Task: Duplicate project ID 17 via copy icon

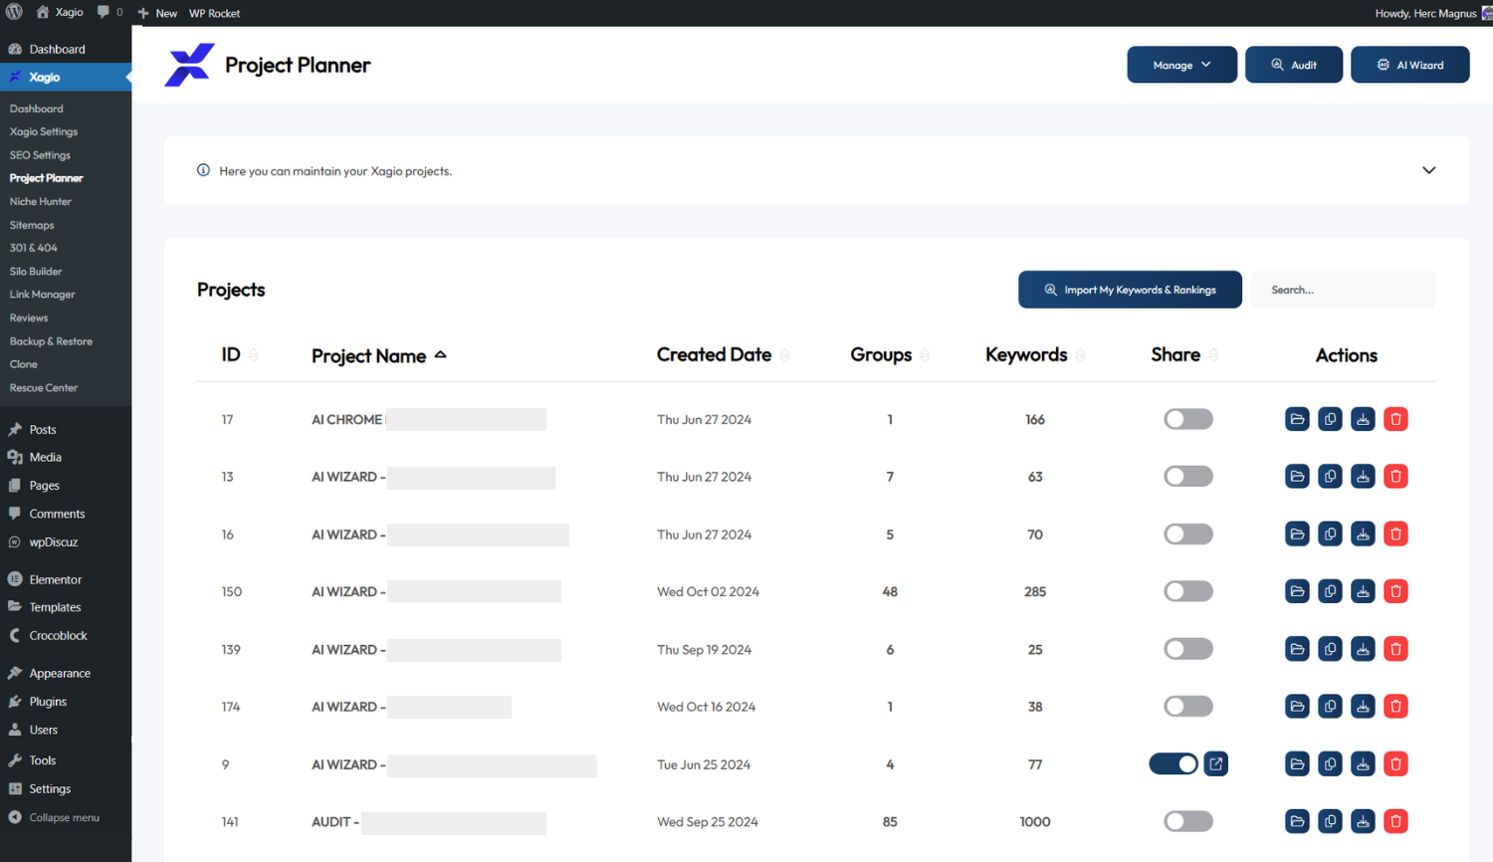Action: (1330, 419)
